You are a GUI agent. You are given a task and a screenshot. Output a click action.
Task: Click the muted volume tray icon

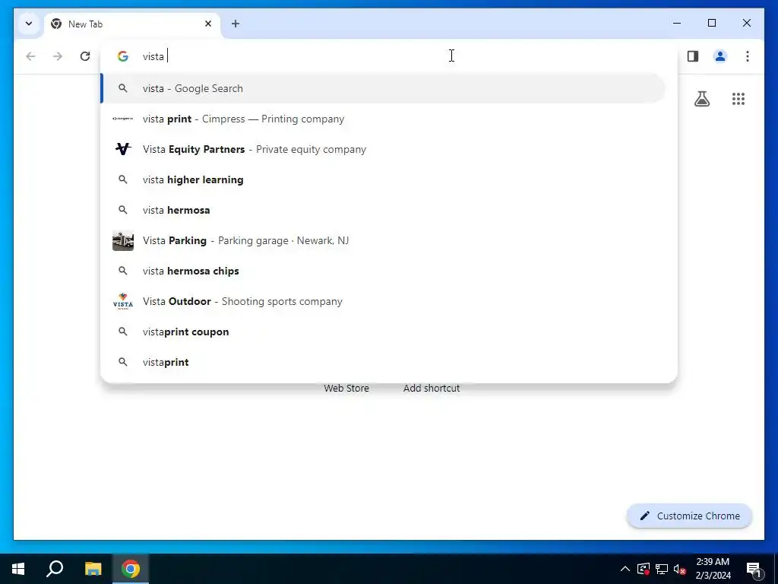tap(679, 569)
